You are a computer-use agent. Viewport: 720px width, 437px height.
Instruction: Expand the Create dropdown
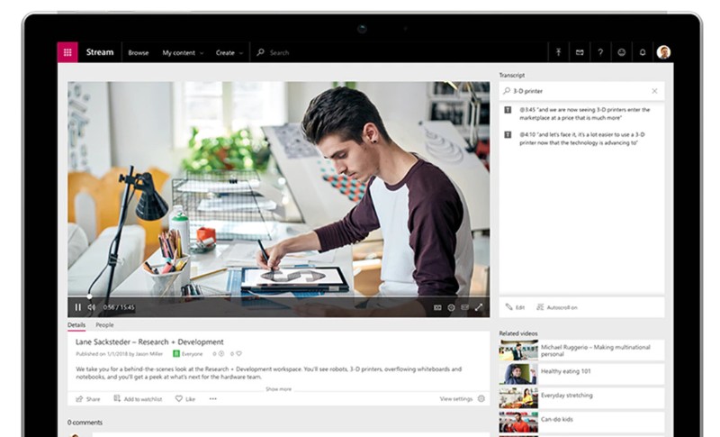pos(229,53)
